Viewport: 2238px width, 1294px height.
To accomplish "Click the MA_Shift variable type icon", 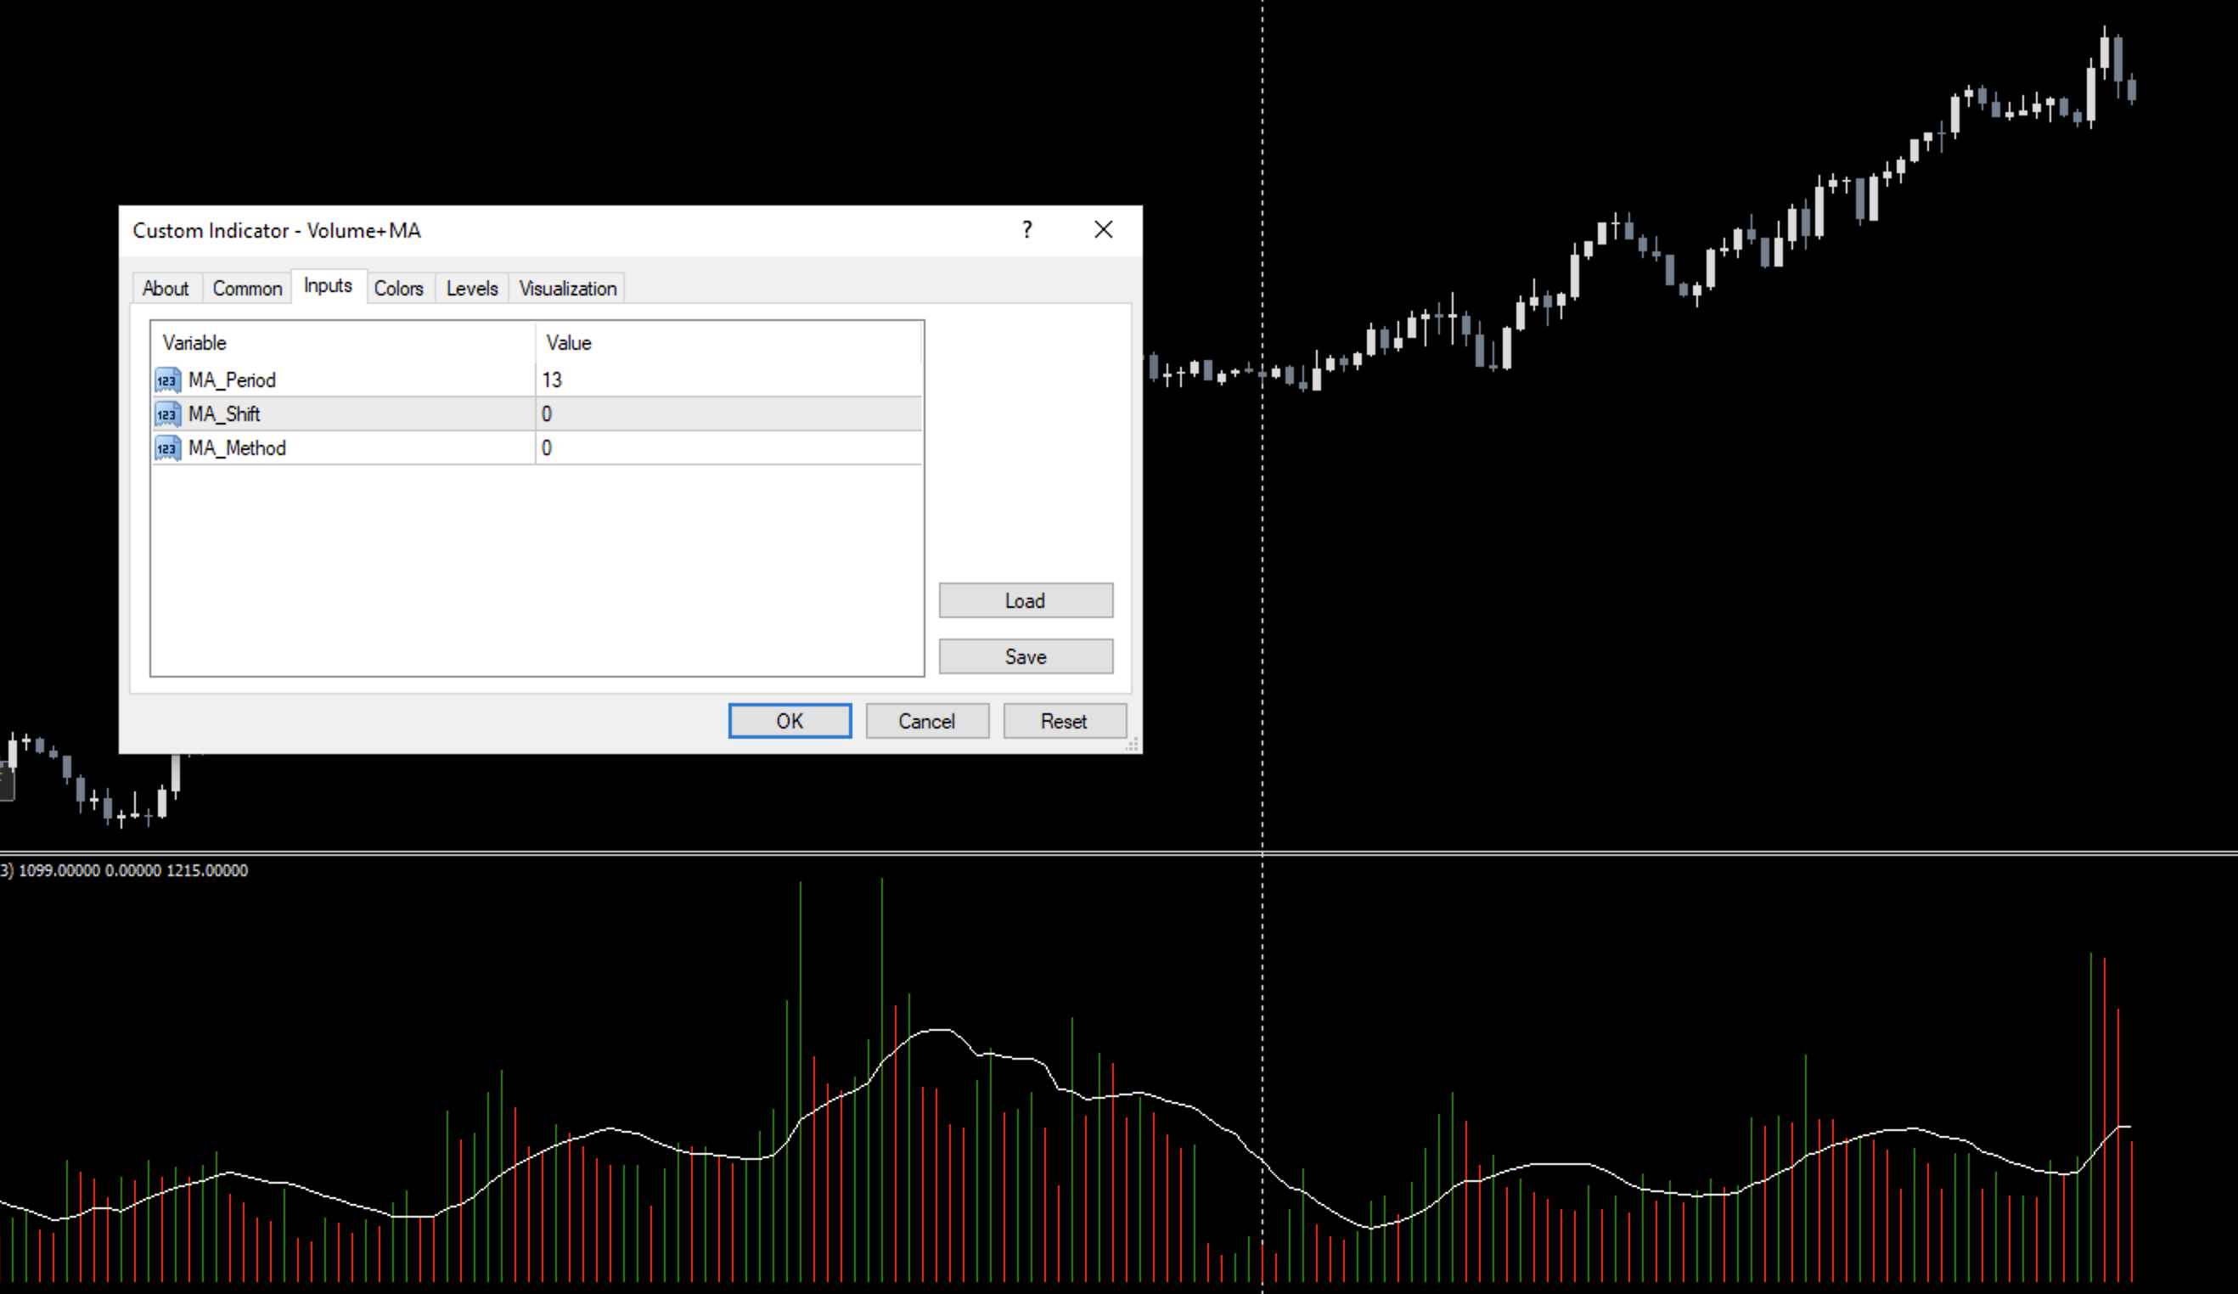I will [x=167, y=414].
